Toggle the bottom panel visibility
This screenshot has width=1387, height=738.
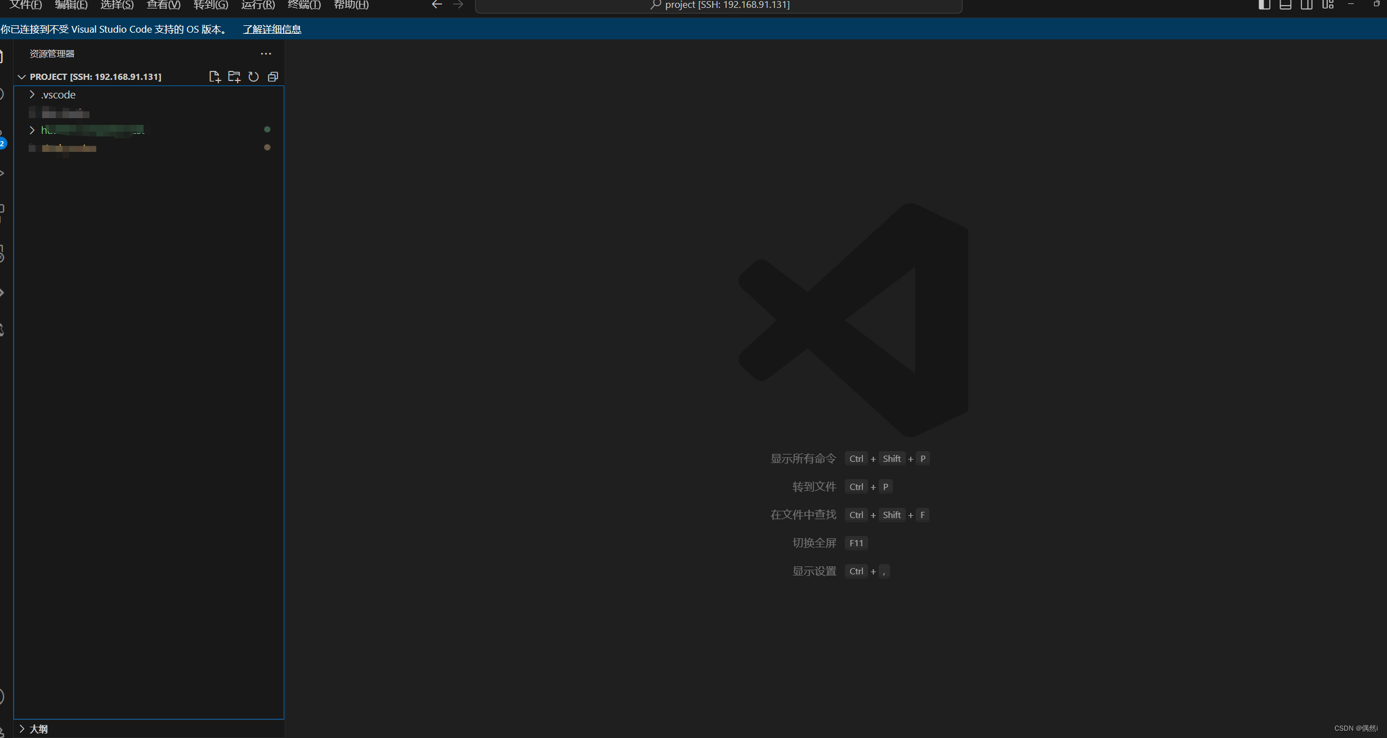point(1285,5)
